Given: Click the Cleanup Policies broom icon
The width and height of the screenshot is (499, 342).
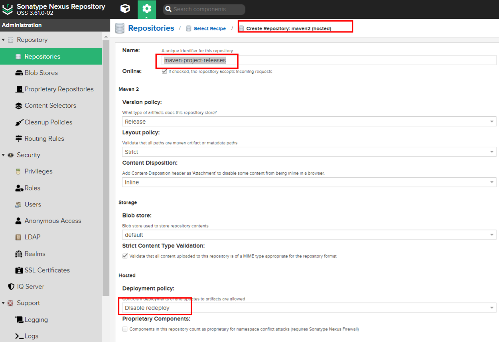Looking at the screenshot, I should (x=18, y=122).
